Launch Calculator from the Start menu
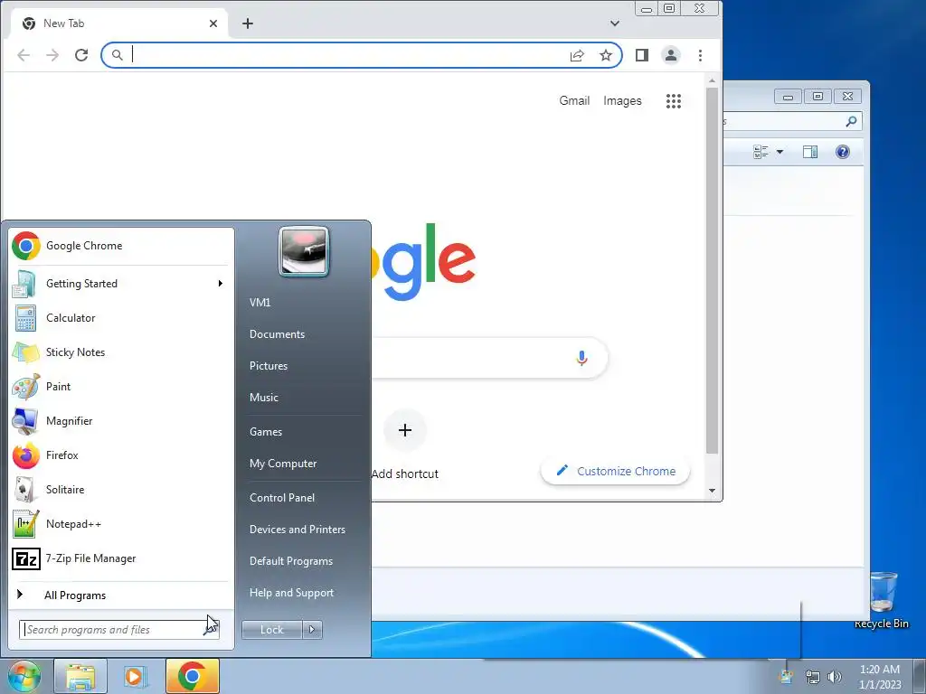Image resolution: width=926 pixels, height=694 pixels. (121, 318)
